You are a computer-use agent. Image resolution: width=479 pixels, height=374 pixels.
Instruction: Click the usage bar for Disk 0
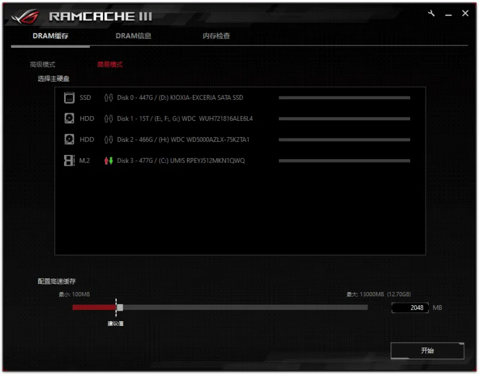[344, 98]
